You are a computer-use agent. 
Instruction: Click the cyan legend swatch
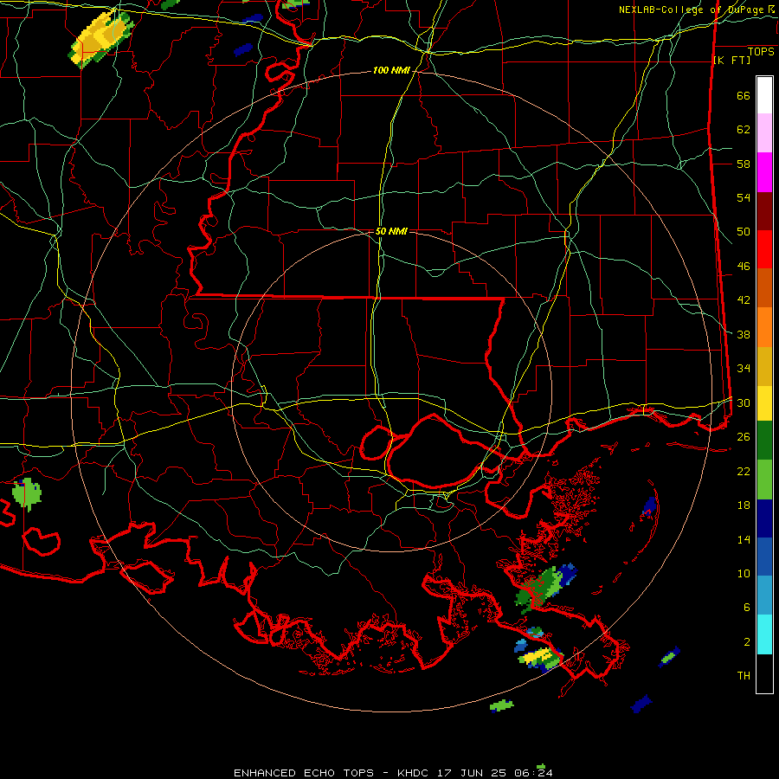764,634
